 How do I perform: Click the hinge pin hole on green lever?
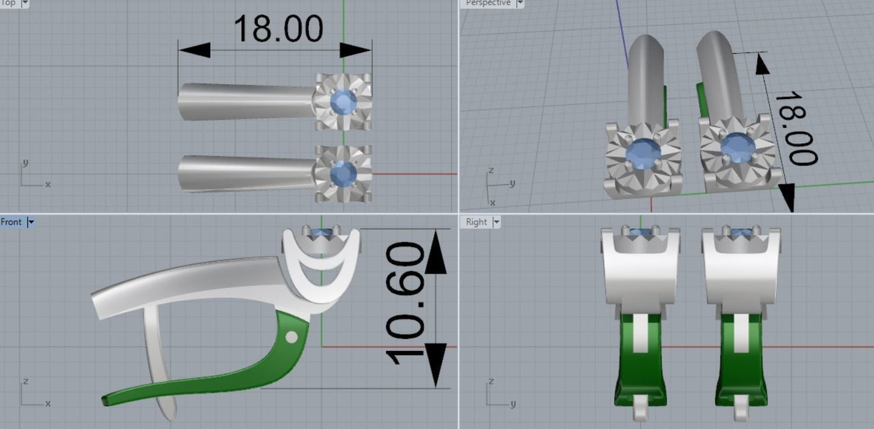[292, 337]
